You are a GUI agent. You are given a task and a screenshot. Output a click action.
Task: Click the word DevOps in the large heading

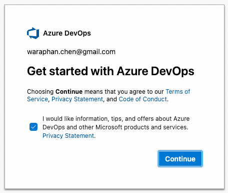click(x=172, y=71)
